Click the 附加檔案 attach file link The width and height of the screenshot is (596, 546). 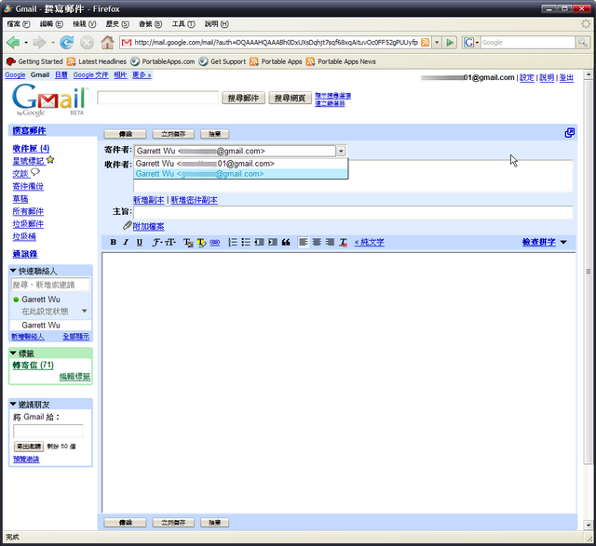tap(149, 227)
